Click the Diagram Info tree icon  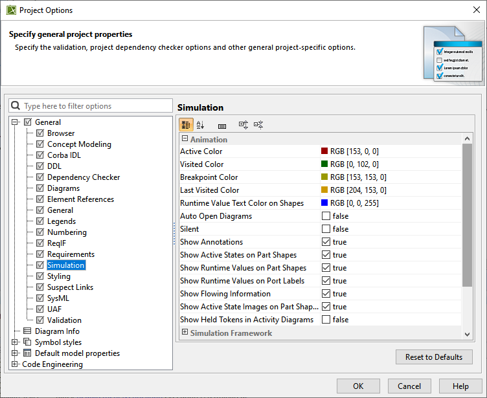pyautogui.click(x=28, y=331)
